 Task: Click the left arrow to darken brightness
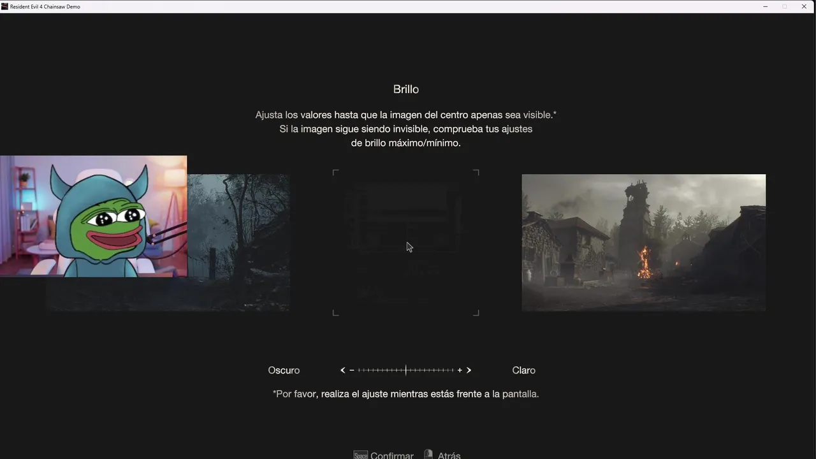click(x=343, y=370)
